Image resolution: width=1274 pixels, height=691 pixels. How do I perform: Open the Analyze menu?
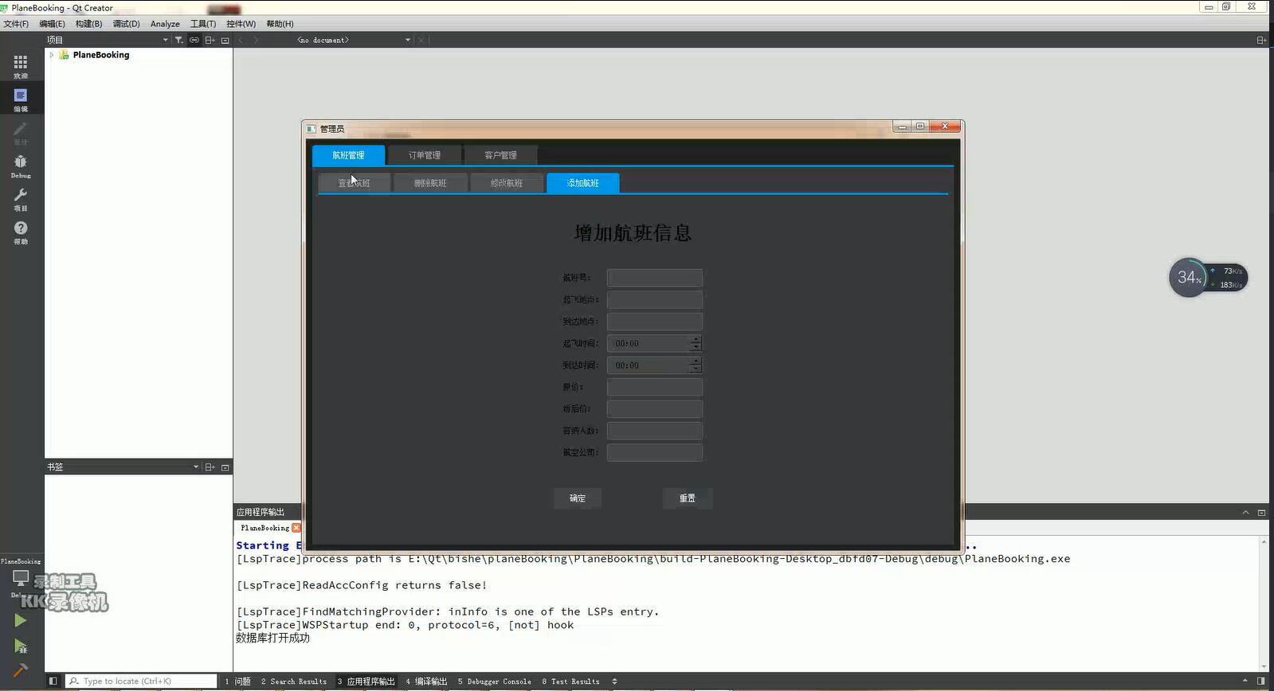[165, 24]
